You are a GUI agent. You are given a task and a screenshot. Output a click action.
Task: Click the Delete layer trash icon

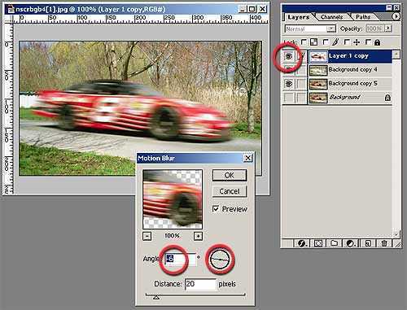(384, 243)
